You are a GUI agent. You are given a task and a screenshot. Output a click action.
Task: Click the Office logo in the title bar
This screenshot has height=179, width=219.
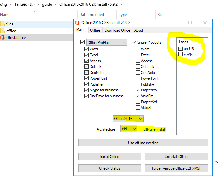(x=77, y=23)
